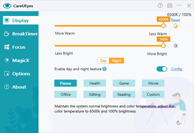
Task: Click the brightness slider handle
Action: (163, 46)
